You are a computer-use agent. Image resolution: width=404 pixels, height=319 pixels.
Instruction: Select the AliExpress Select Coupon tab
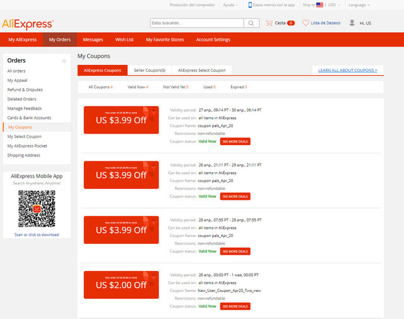202,70
